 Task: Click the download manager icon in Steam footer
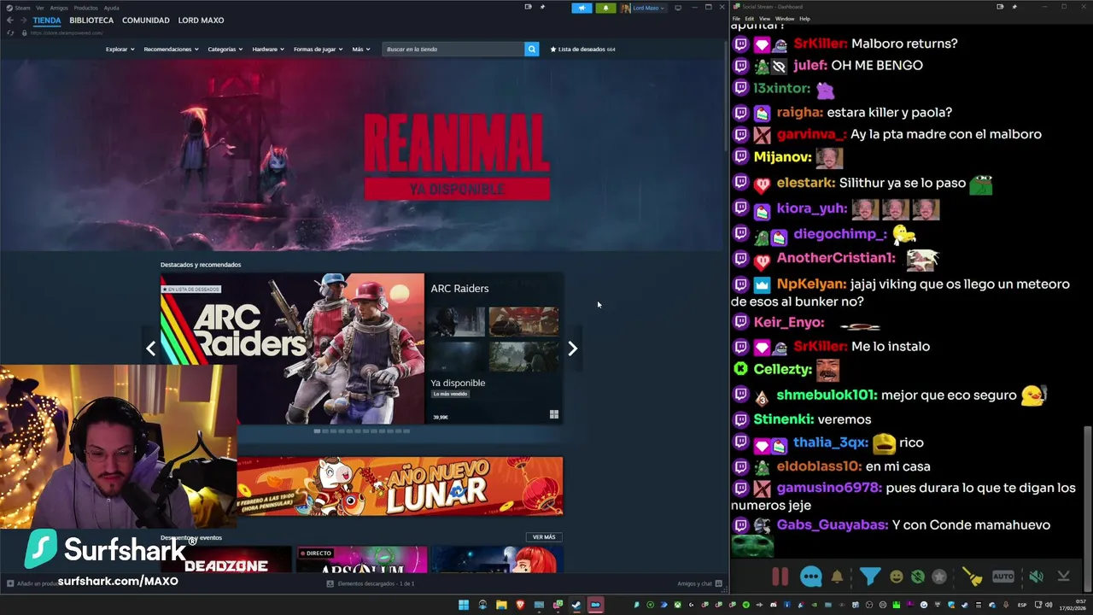(x=330, y=583)
